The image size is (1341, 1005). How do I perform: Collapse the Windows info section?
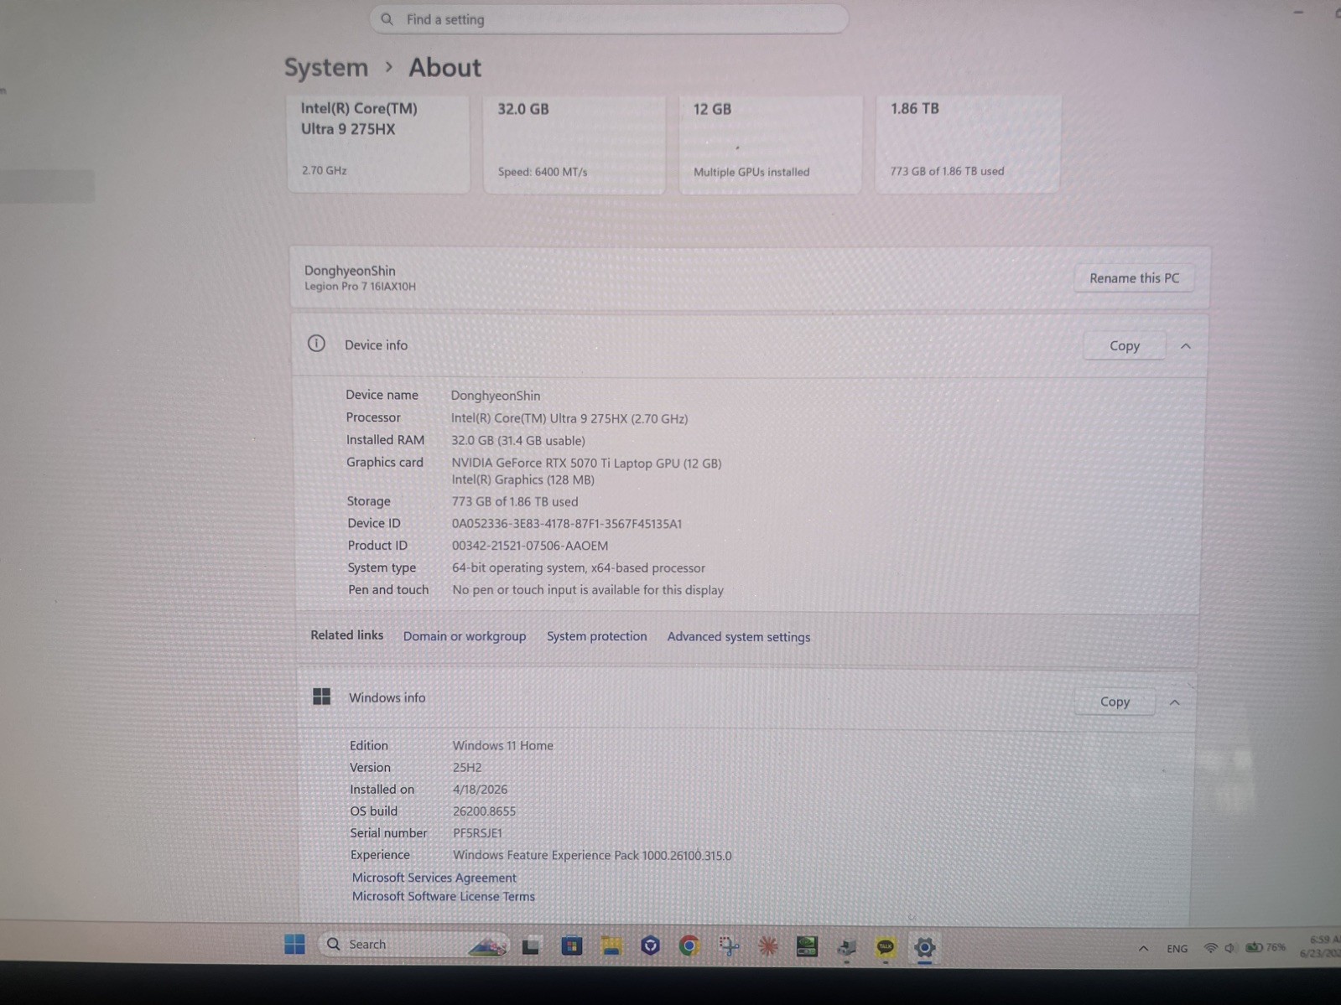(x=1175, y=702)
